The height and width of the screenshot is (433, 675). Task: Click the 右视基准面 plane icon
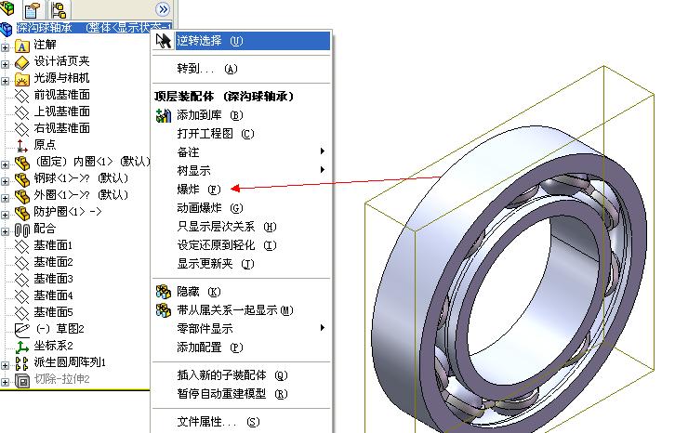pos(22,129)
